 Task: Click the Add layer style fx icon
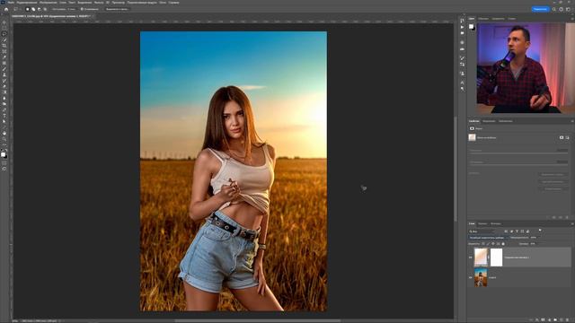point(537,319)
